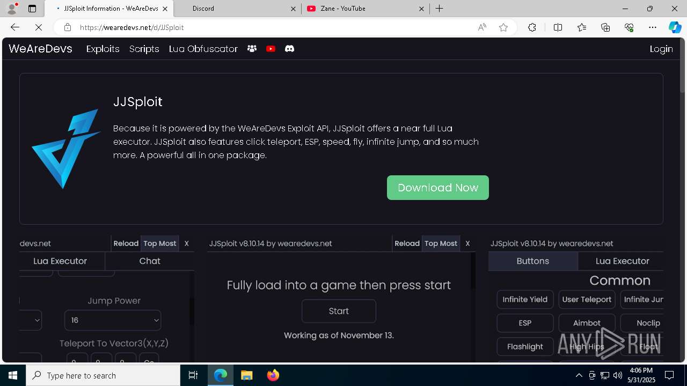Select the Chat tab in left preview
Viewport: 687px width, 386px height.
(150, 261)
